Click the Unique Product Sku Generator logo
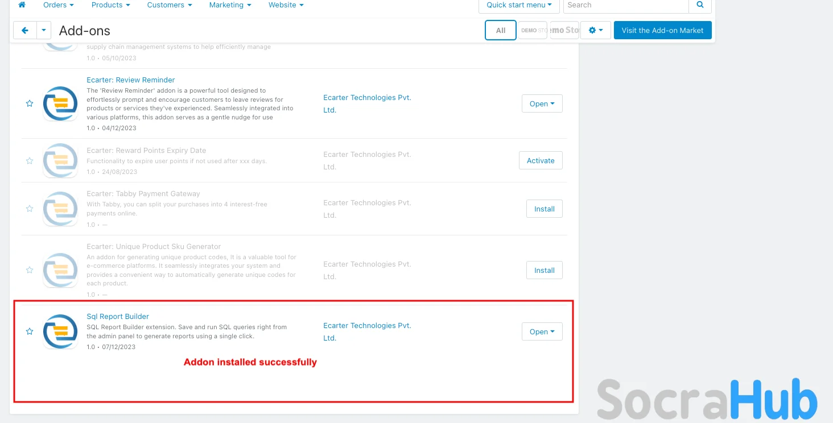833x423 pixels. point(60,270)
